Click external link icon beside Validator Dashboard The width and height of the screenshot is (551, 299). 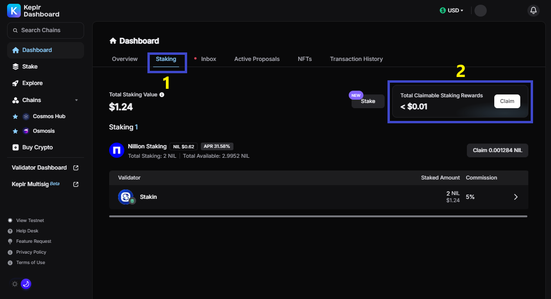click(x=76, y=168)
